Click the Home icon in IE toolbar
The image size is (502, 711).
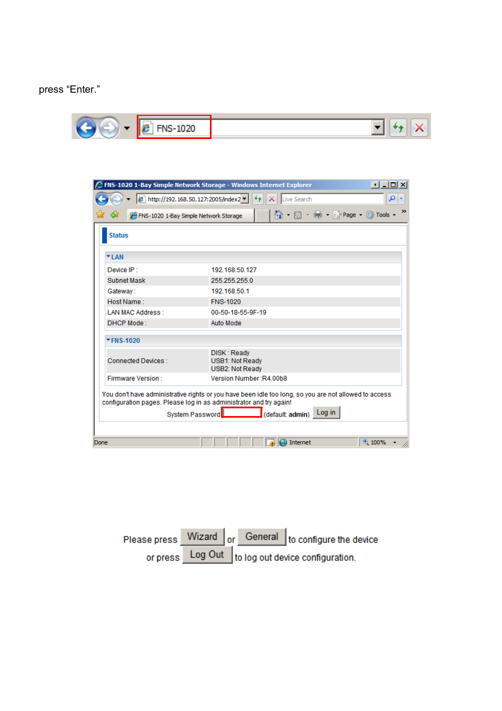point(279,215)
